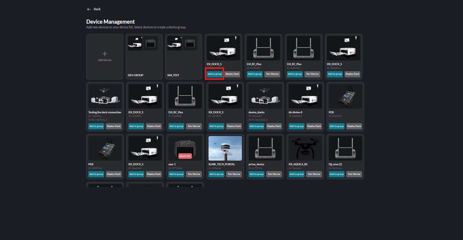The width and height of the screenshot is (463, 240).
Task: Pair Device for user 1
Action: pyautogui.click(x=194, y=174)
